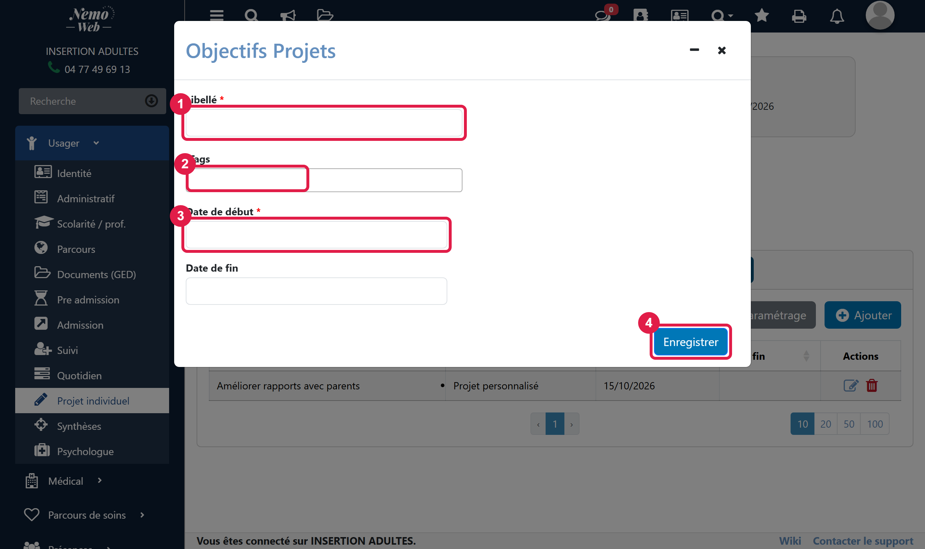Open the user avatar profile
The image size is (925, 549).
click(x=880, y=15)
